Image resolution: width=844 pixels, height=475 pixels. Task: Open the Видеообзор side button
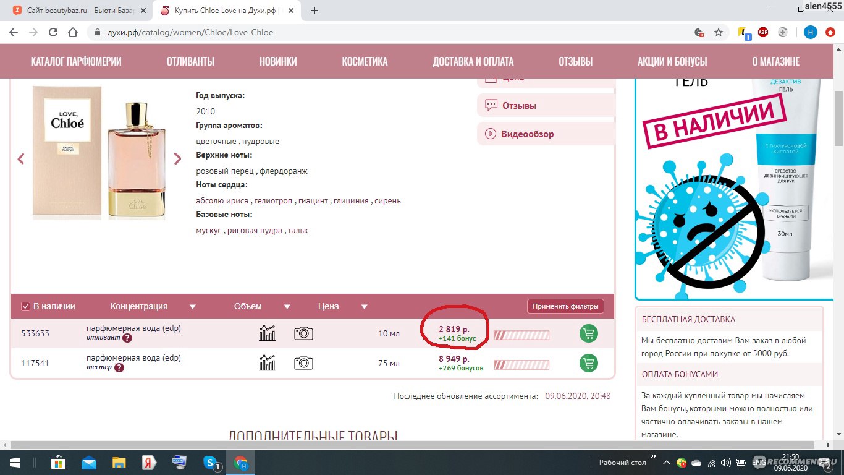(x=546, y=134)
